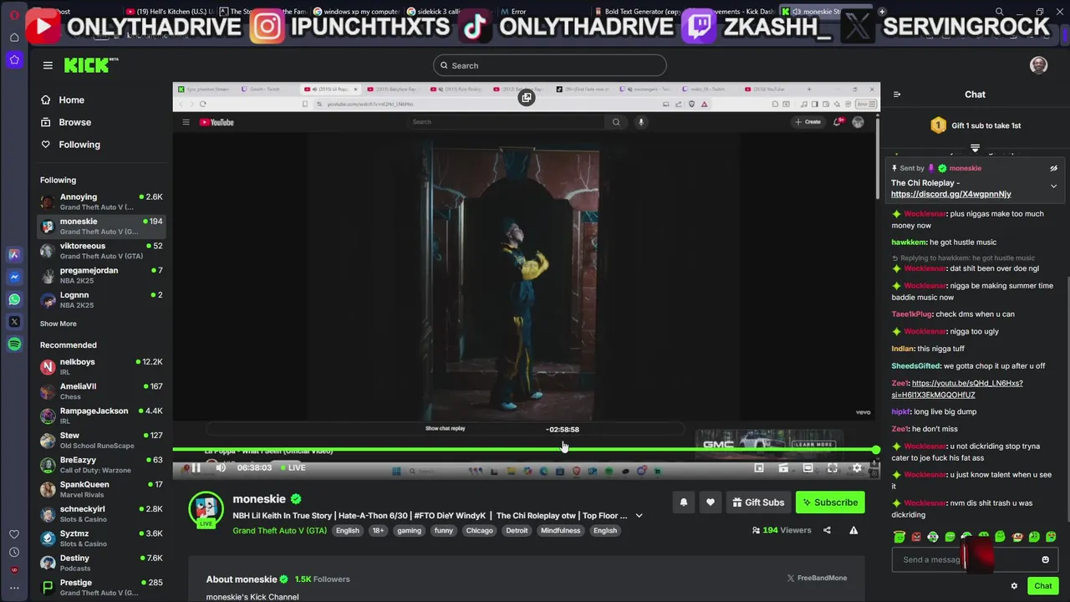The image size is (1070, 602).
Task: Expand the gift leaderboard handle
Action: 975,148
